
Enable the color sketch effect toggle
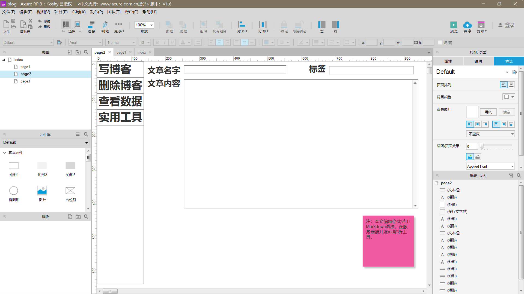pyautogui.click(x=470, y=157)
